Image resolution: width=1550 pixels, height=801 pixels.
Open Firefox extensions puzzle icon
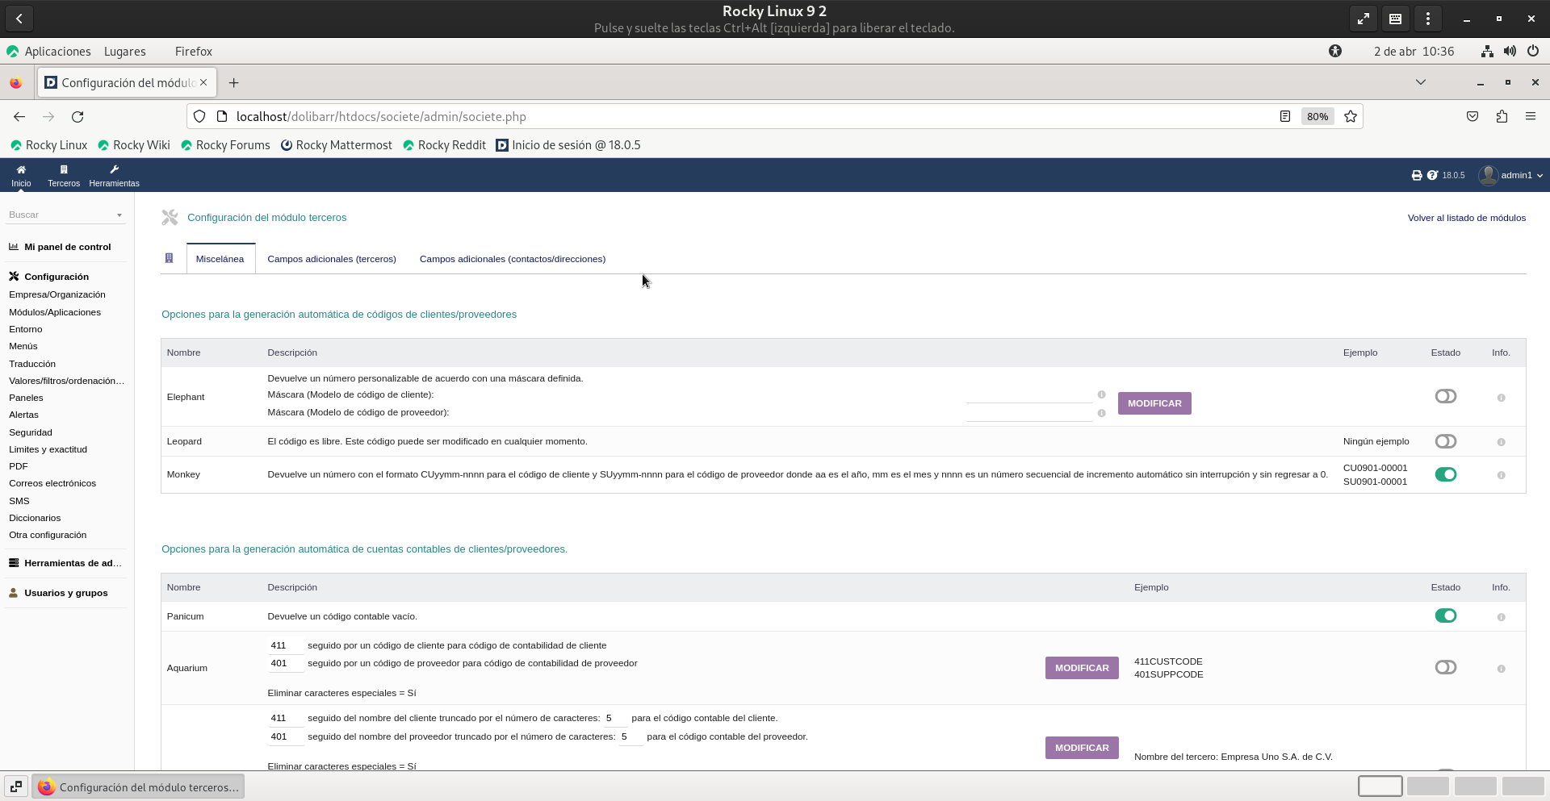click(1501, 117)
